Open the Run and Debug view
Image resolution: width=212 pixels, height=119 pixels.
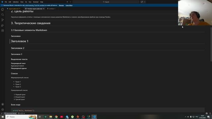tap(3, 25)
